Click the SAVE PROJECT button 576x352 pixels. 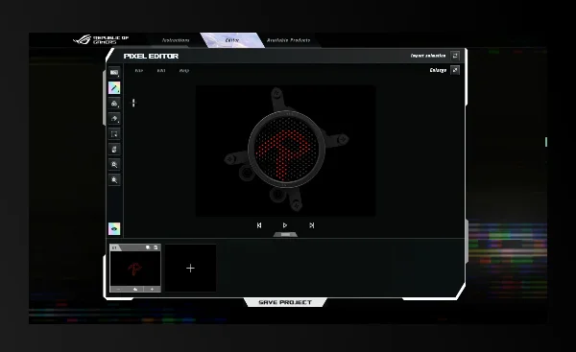(x=285, y=302)
